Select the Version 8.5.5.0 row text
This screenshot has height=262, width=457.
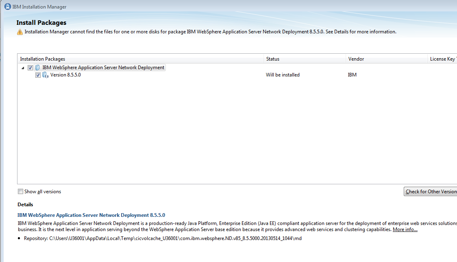point(65,75)
